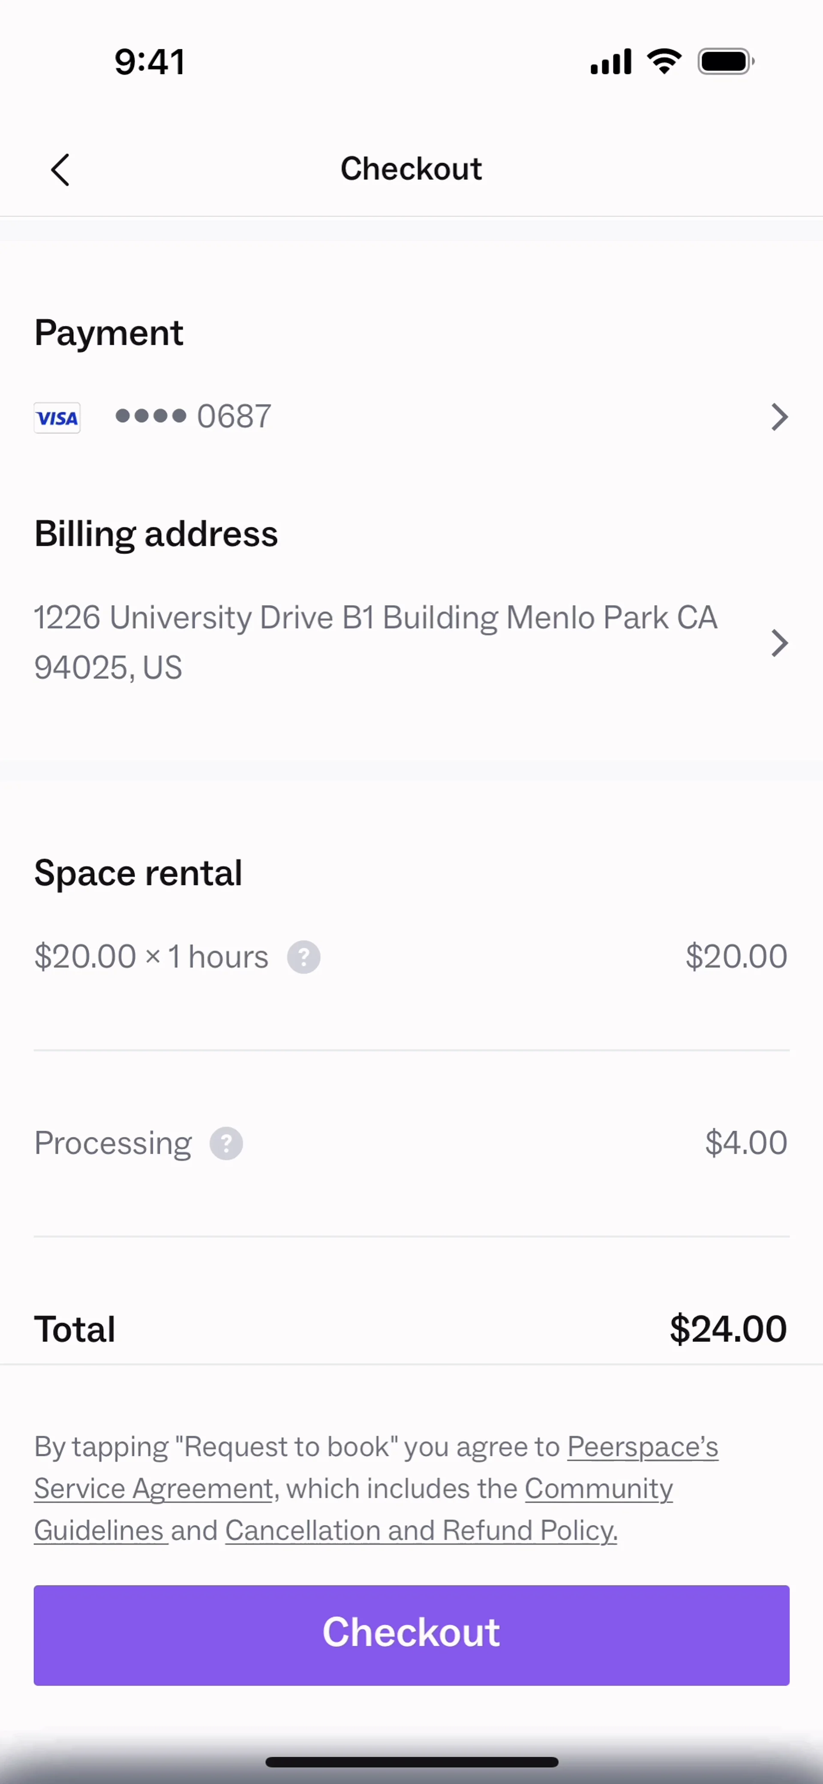Tap the $20.00 space rental amount

click(x=736, y=957)
